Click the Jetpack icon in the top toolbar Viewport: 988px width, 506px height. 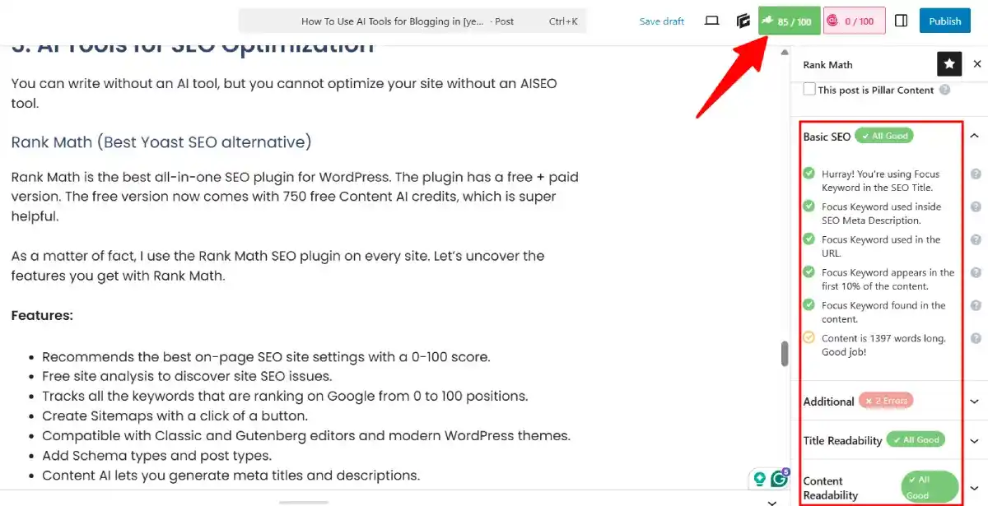pyautogui.click(x=743, y=21)
